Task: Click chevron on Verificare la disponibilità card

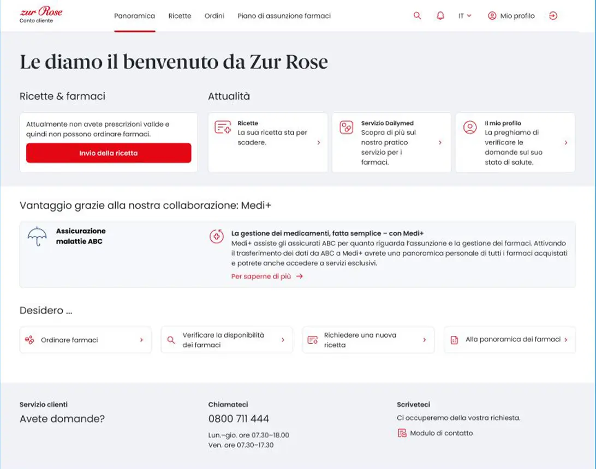Action: [283, 340]
